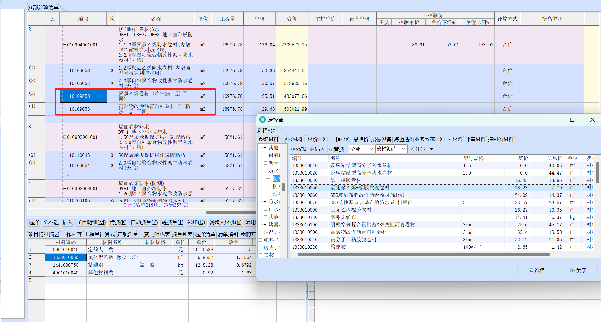Switch to the 招标设备 tab

[381, 139]
